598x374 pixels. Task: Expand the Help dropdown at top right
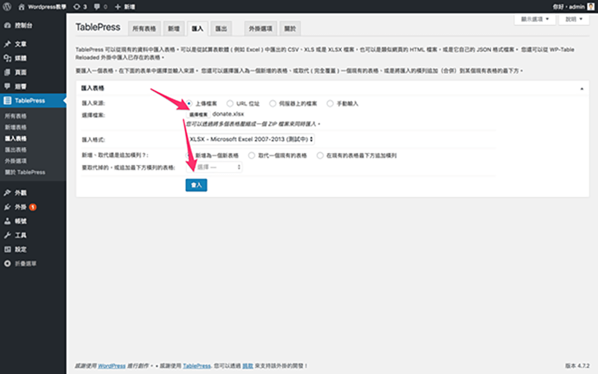[574, 19]
